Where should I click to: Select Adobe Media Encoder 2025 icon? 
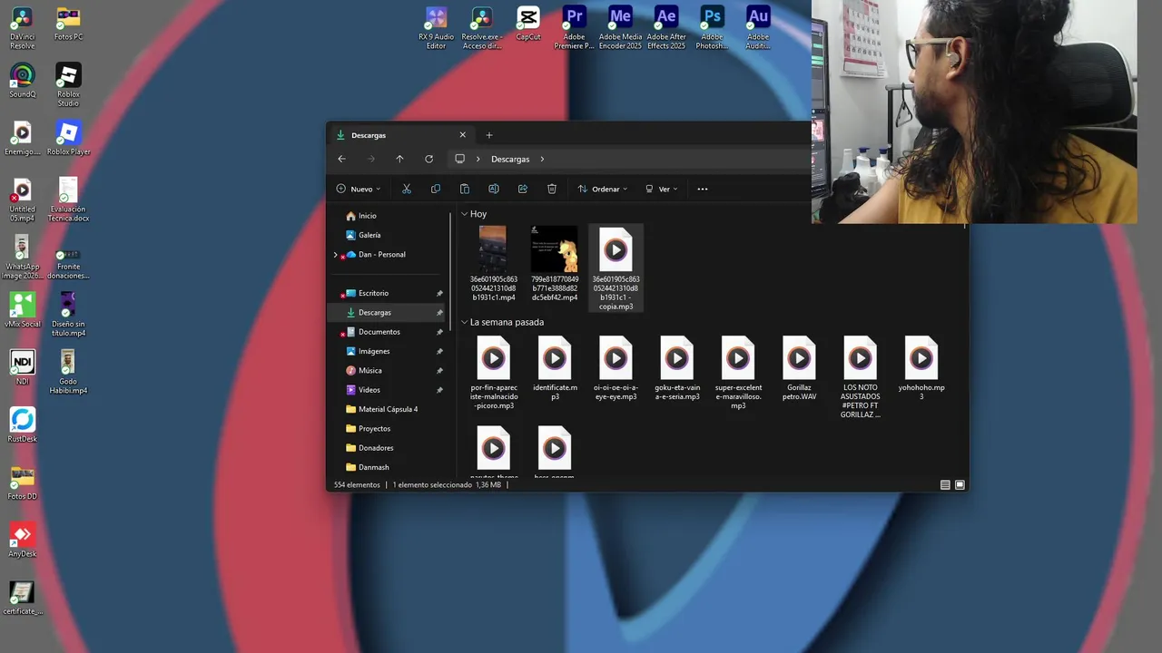pyautogui.click(x=620, y=28)
